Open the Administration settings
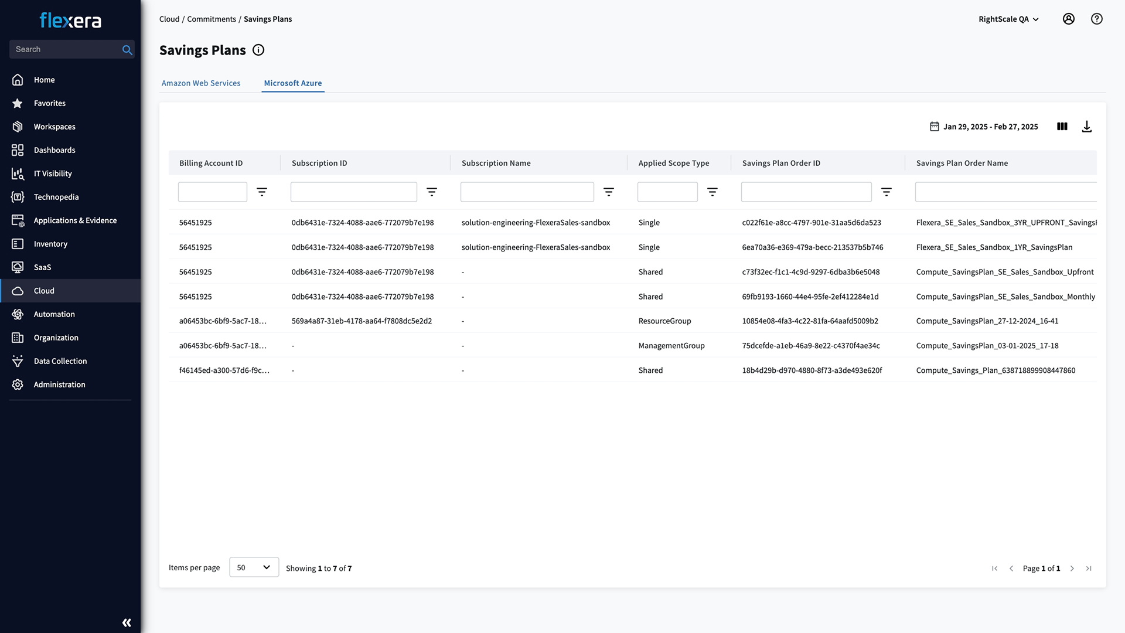 pyautogui.click(x=59, y=384)
